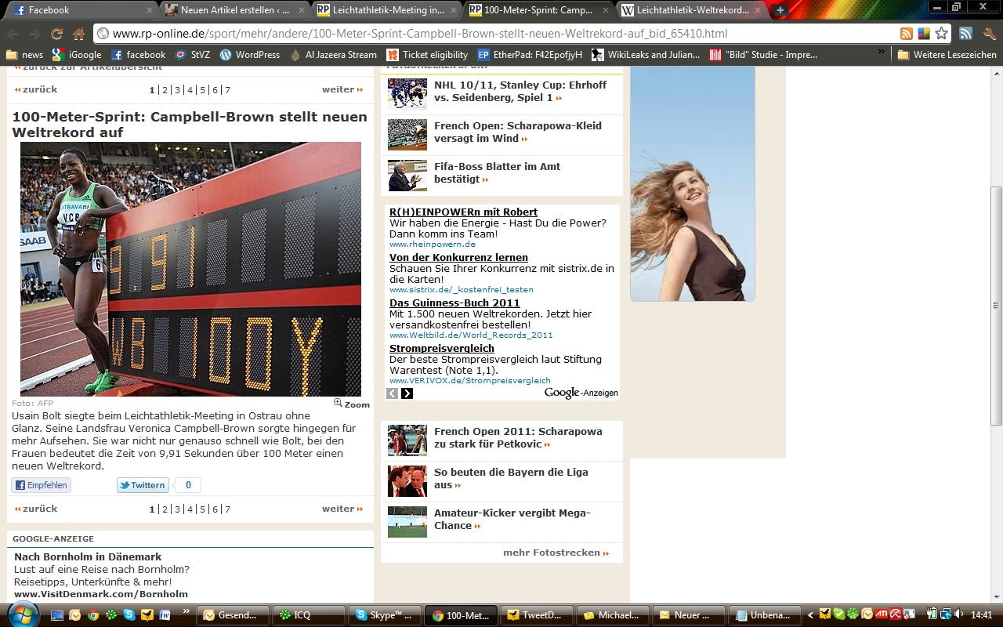Viewport: 1003px width, 627px height.
Task: Open a new tab with the plus button
Action: click(780, 10)
